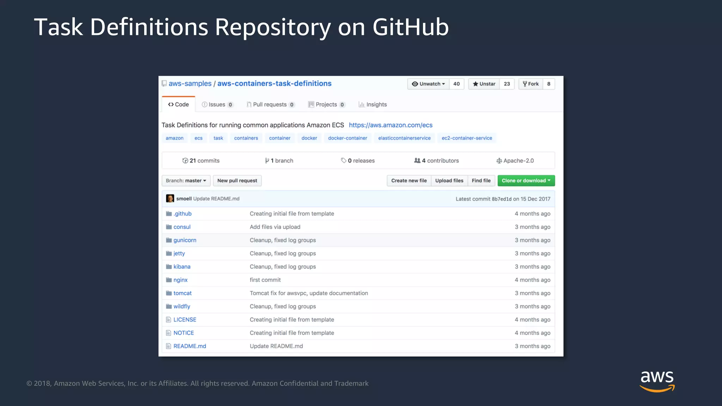
Task: Open the 21 commits link
Action: [201, 161]
